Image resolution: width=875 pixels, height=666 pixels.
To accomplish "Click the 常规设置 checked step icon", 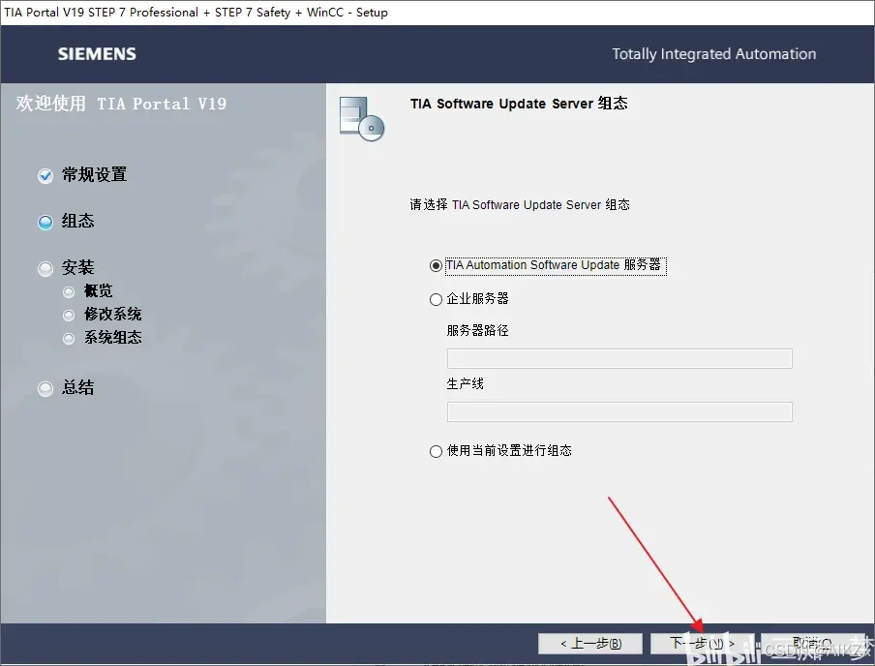I will pos(45,176).
